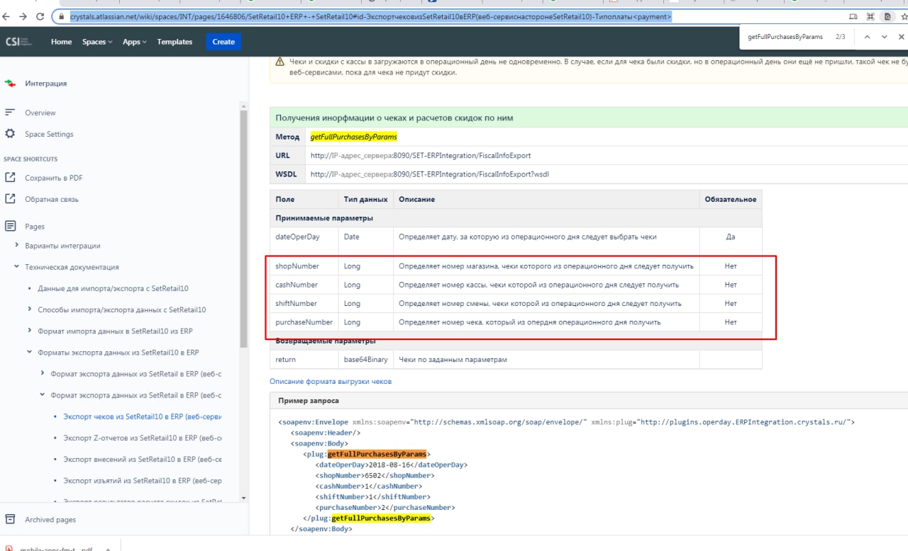
Task: Open Space Settings
Action: [x=49, y=134]
